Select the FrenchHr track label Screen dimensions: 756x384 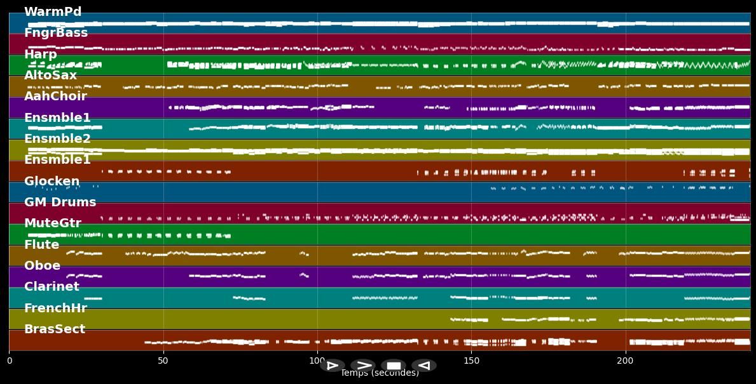(55, 308)
